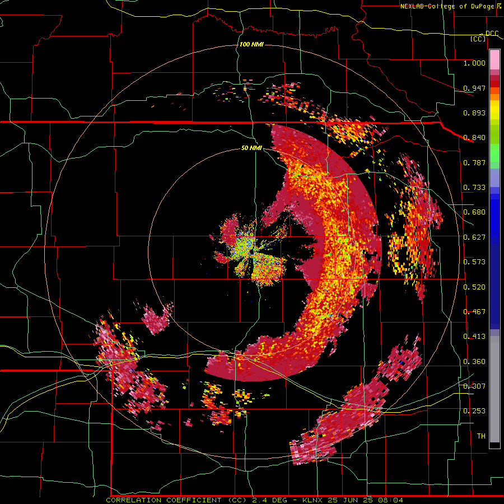Click the 0.360 scale value
The image size is (504, 504).
474,362
